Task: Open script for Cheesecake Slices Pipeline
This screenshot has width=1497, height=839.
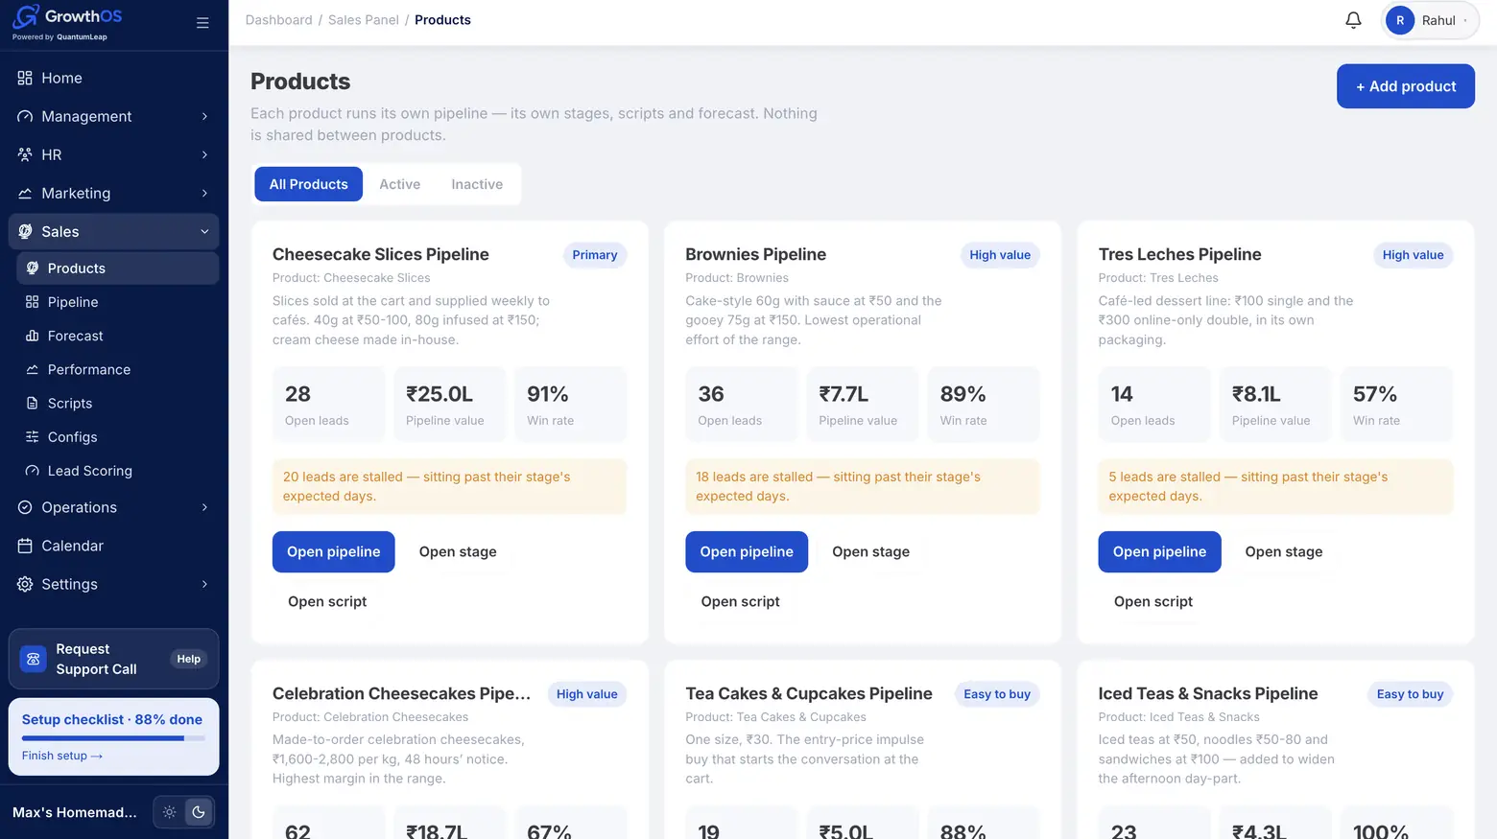Action: tap(327, 601)
